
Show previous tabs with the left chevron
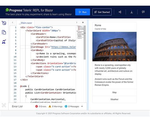pos(13,23)
